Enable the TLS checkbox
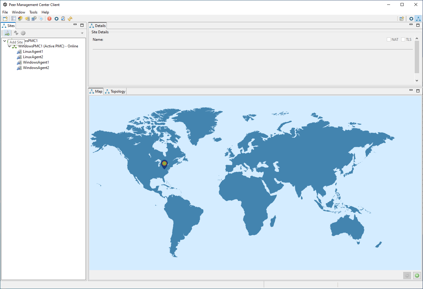This screenshot has width=423, height=289. 403,40
